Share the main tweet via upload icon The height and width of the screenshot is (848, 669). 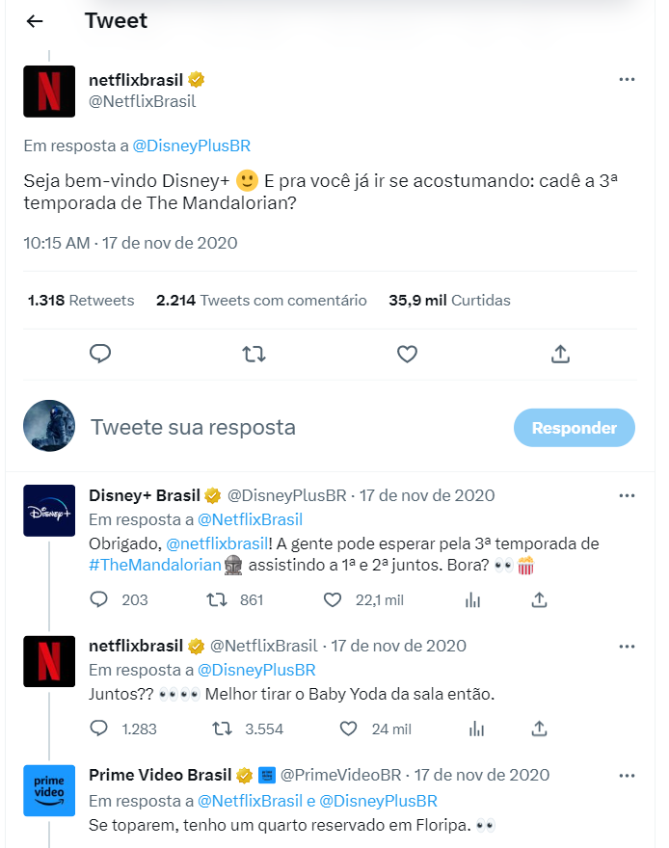coord(560,354)
